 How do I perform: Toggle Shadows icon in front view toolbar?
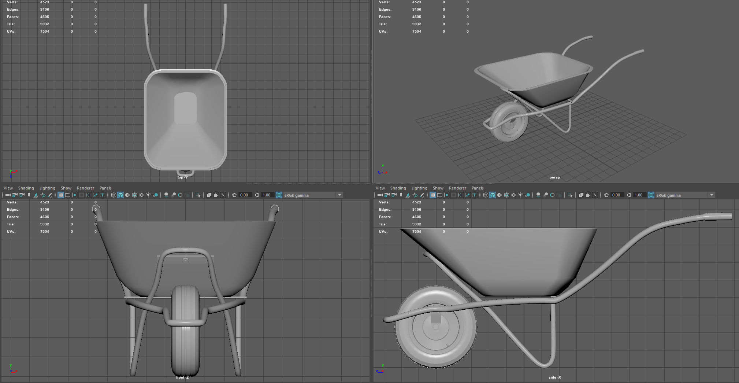point(155,195)
